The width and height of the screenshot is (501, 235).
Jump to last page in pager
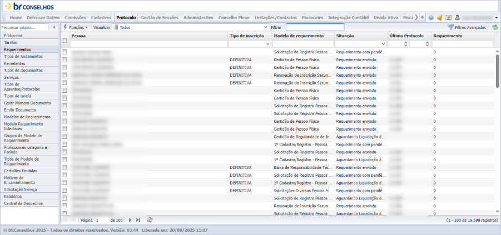tap(138, 220)
